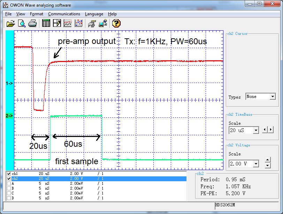The width and height of the screenshot is (283, 214).
Task: Click the timebase left arrow button
Action: (265, 130)
